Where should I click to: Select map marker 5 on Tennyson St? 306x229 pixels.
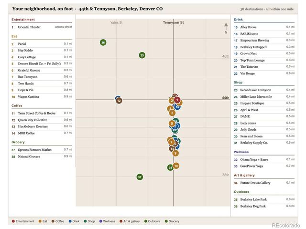coord(172,124)
